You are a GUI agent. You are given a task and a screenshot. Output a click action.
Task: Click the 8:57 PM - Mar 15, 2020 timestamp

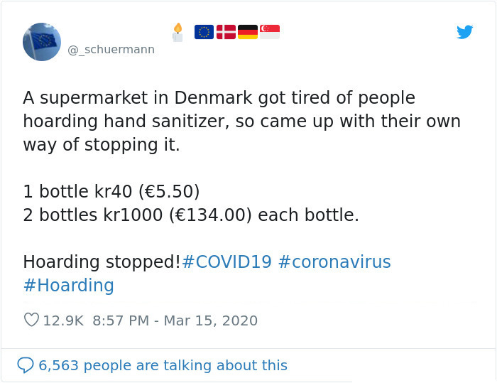(x=175, y=320)
